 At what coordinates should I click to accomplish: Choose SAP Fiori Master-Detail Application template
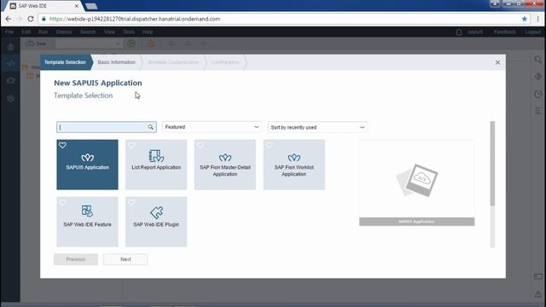point(225,165)
